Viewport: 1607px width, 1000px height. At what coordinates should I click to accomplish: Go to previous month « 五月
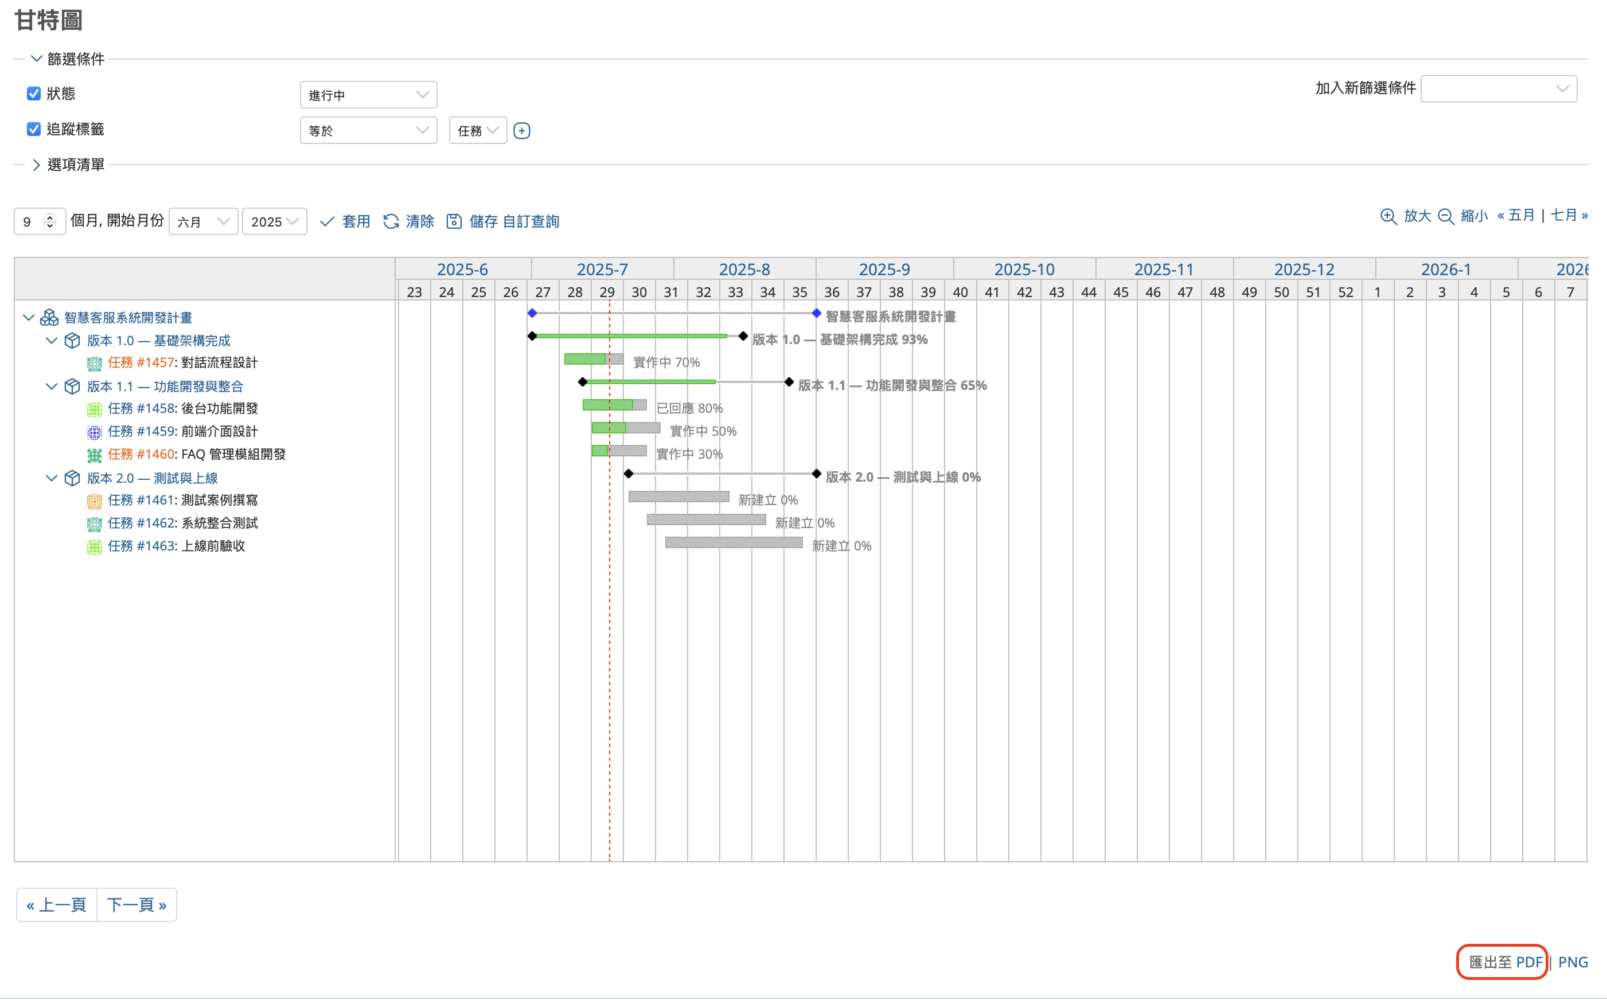click(1516, 216)
